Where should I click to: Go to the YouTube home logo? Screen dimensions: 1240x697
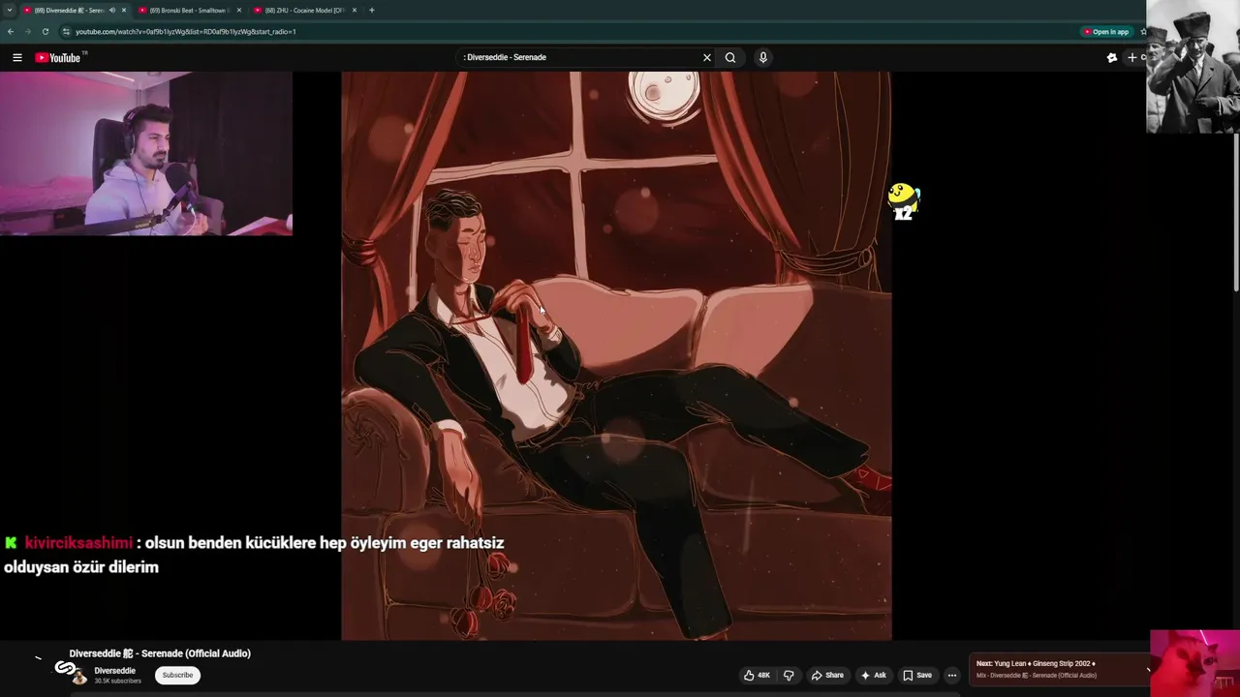point(58,57)
